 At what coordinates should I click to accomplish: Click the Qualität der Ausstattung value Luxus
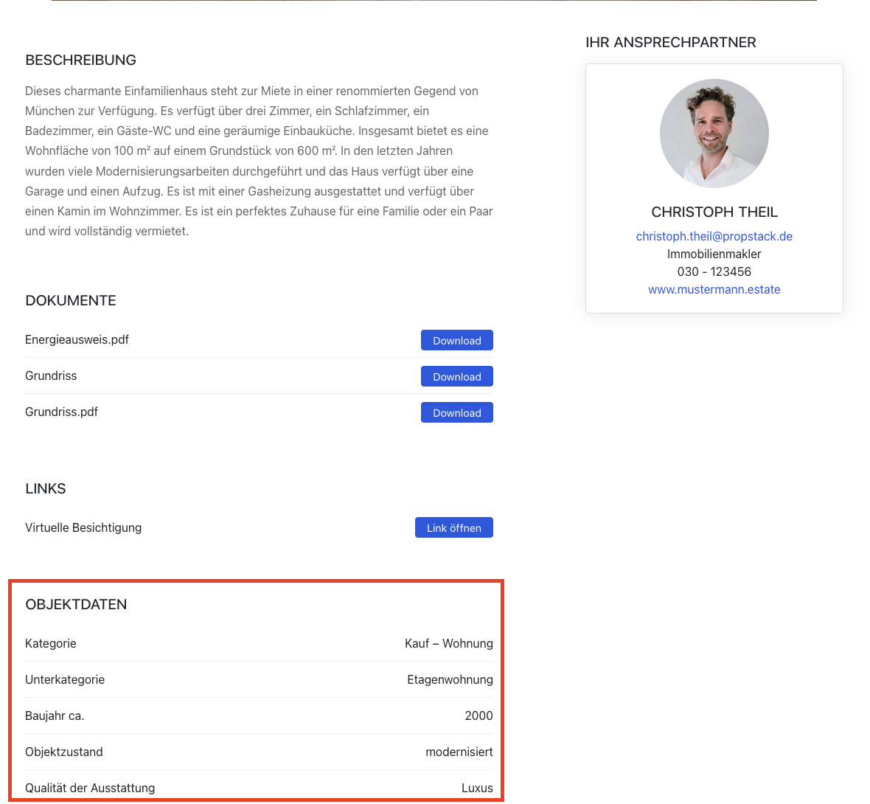[x=477, y=788]
